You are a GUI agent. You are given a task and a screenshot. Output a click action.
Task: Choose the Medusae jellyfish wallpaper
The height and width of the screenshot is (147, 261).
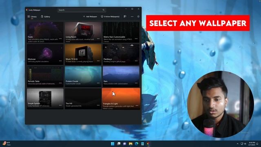click(45, 54)
